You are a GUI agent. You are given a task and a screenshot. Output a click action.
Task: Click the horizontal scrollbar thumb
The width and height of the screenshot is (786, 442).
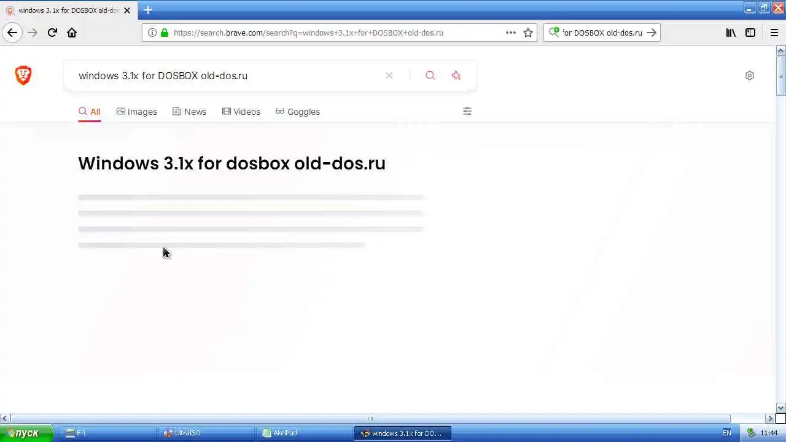tap(370, 419)
